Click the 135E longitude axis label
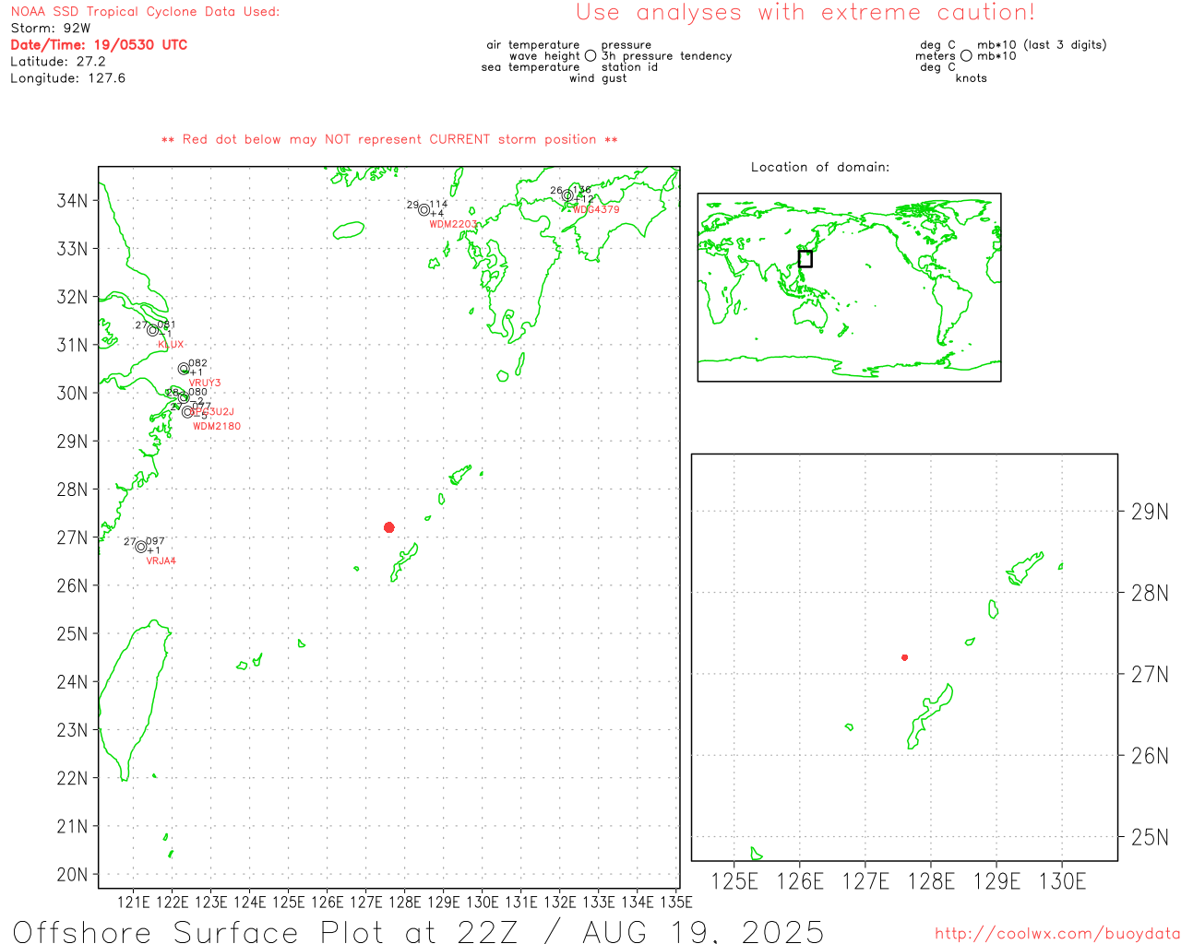 pos(675,903)
